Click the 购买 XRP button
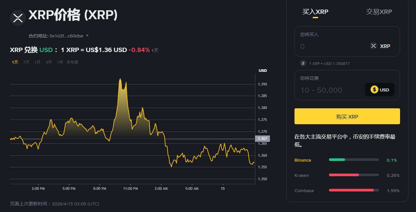This screenshot has width=416, height=212. 347,116
